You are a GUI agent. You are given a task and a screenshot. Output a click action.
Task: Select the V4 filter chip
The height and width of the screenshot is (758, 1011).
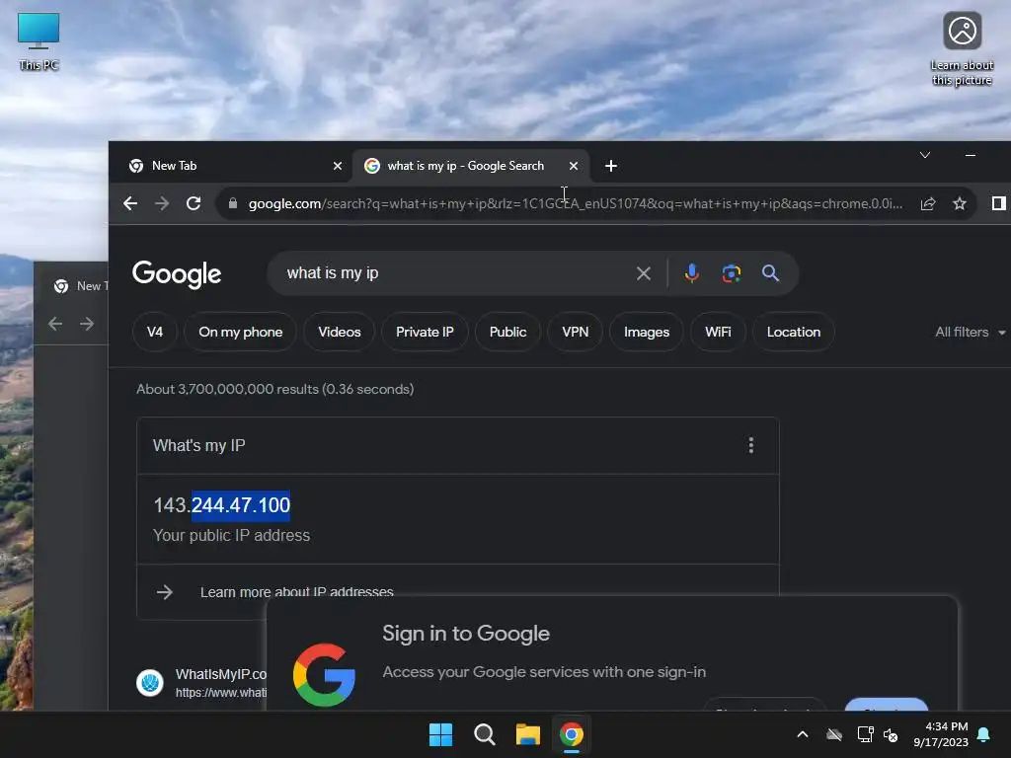click(x=155, y=332)
